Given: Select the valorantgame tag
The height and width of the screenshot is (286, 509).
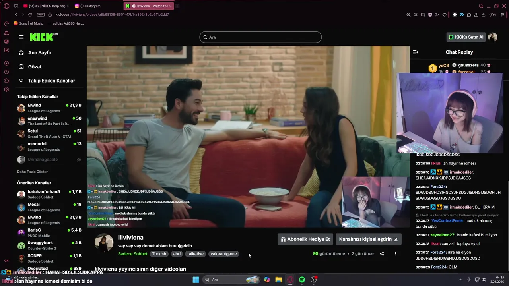Looking at the screenshot, I should click(x=223, y=254).
